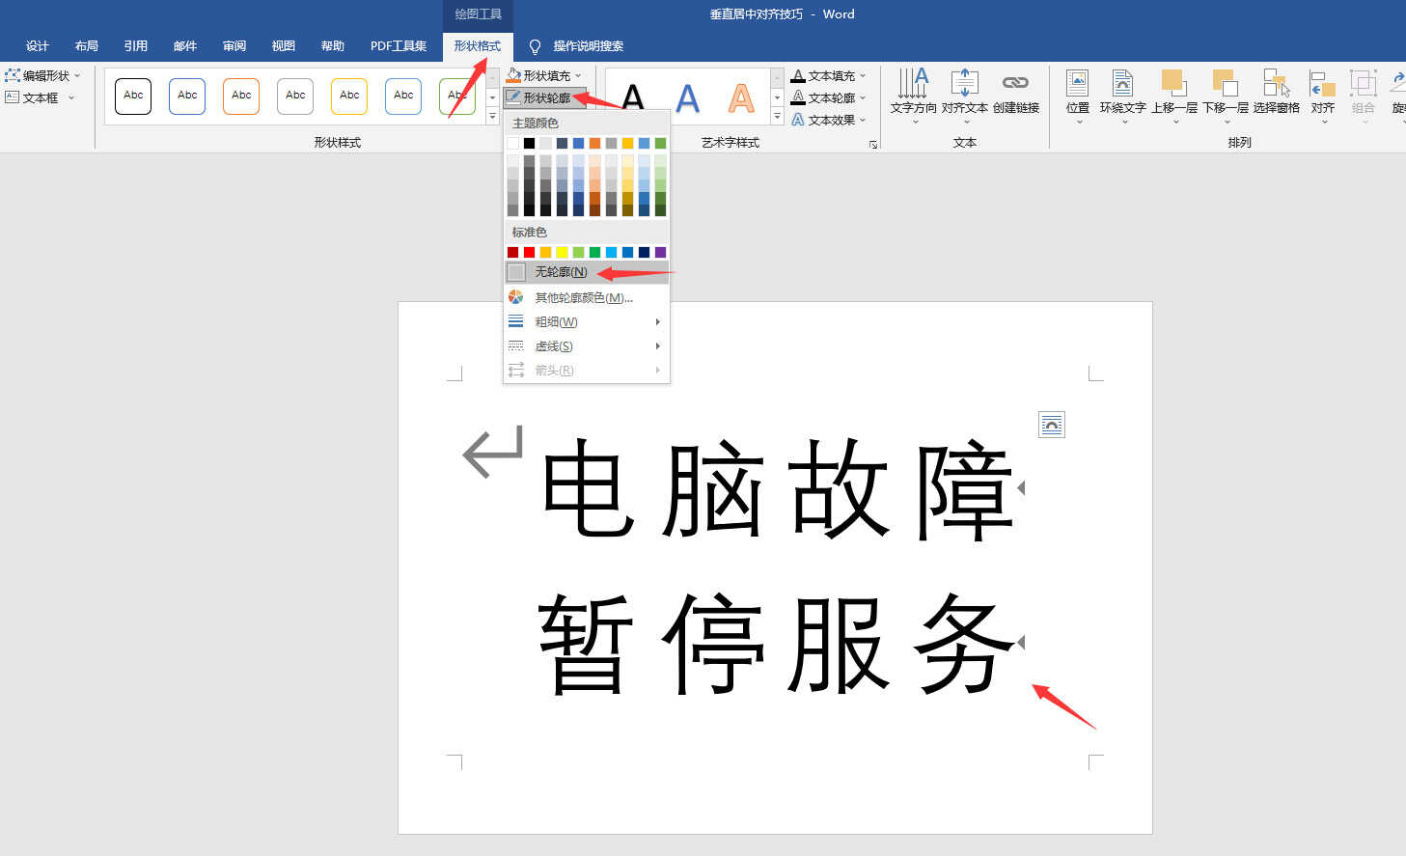Switch to the 审阅 tab

click(x=234, y=46)
